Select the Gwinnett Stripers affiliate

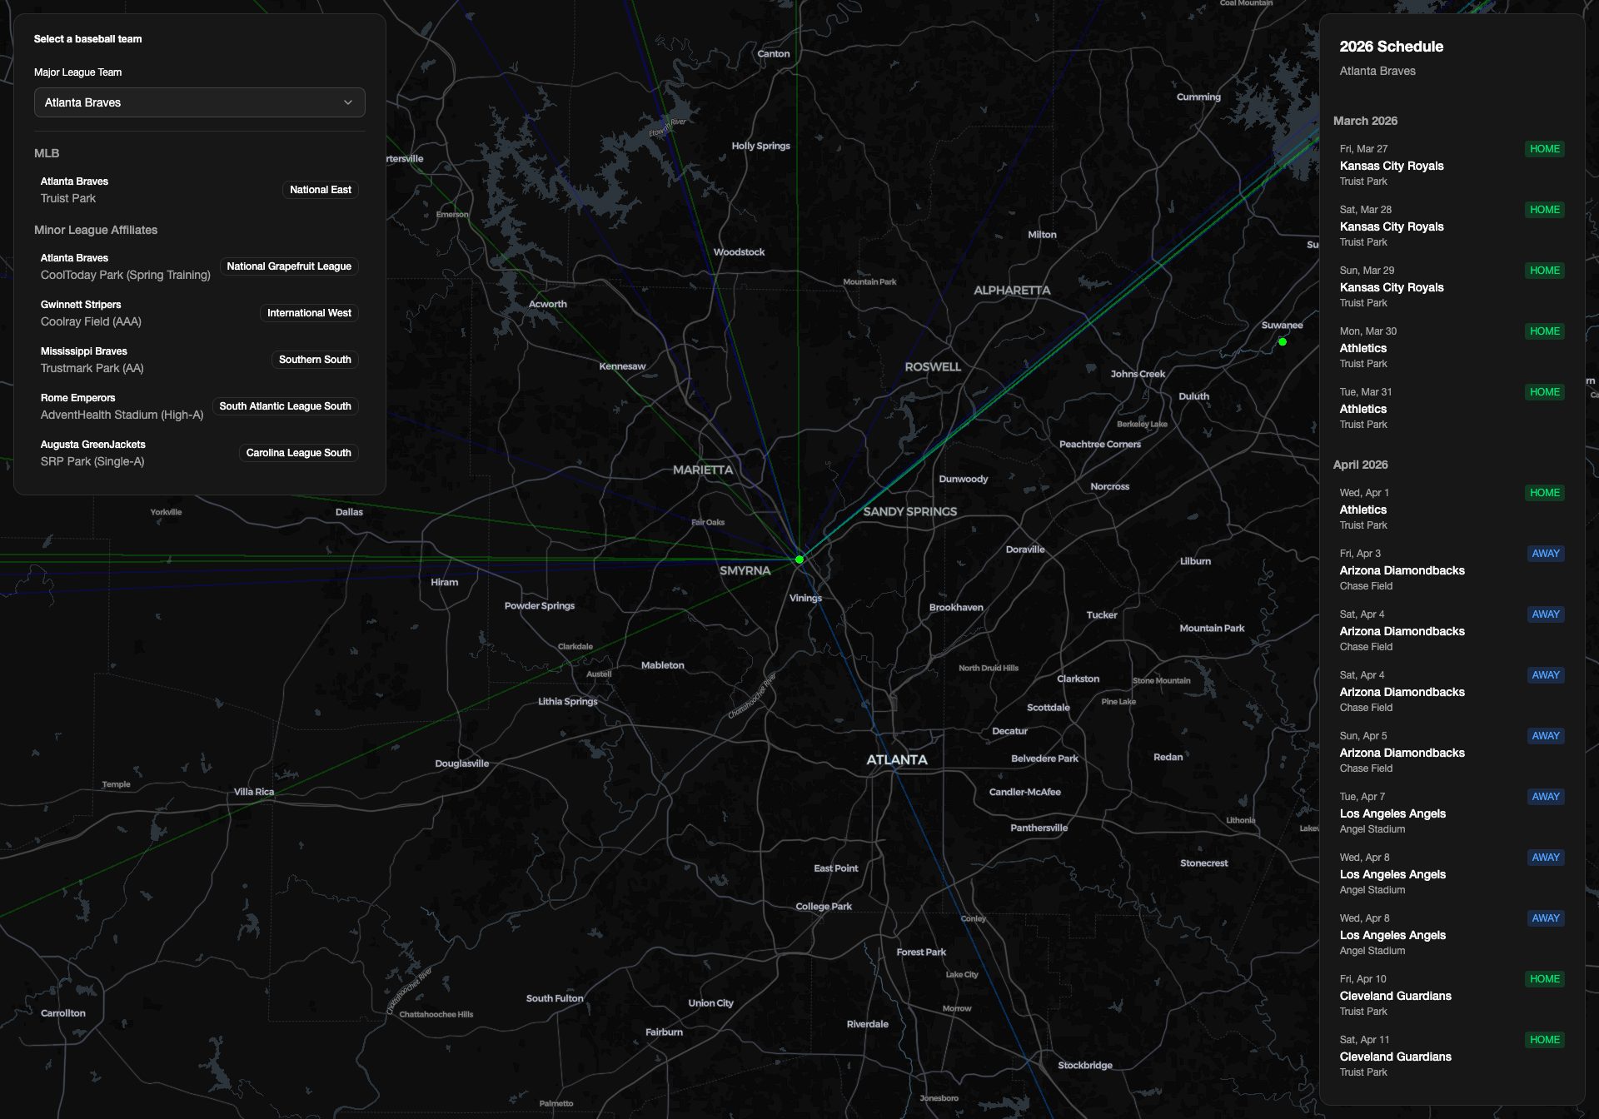tap(199, 313)
